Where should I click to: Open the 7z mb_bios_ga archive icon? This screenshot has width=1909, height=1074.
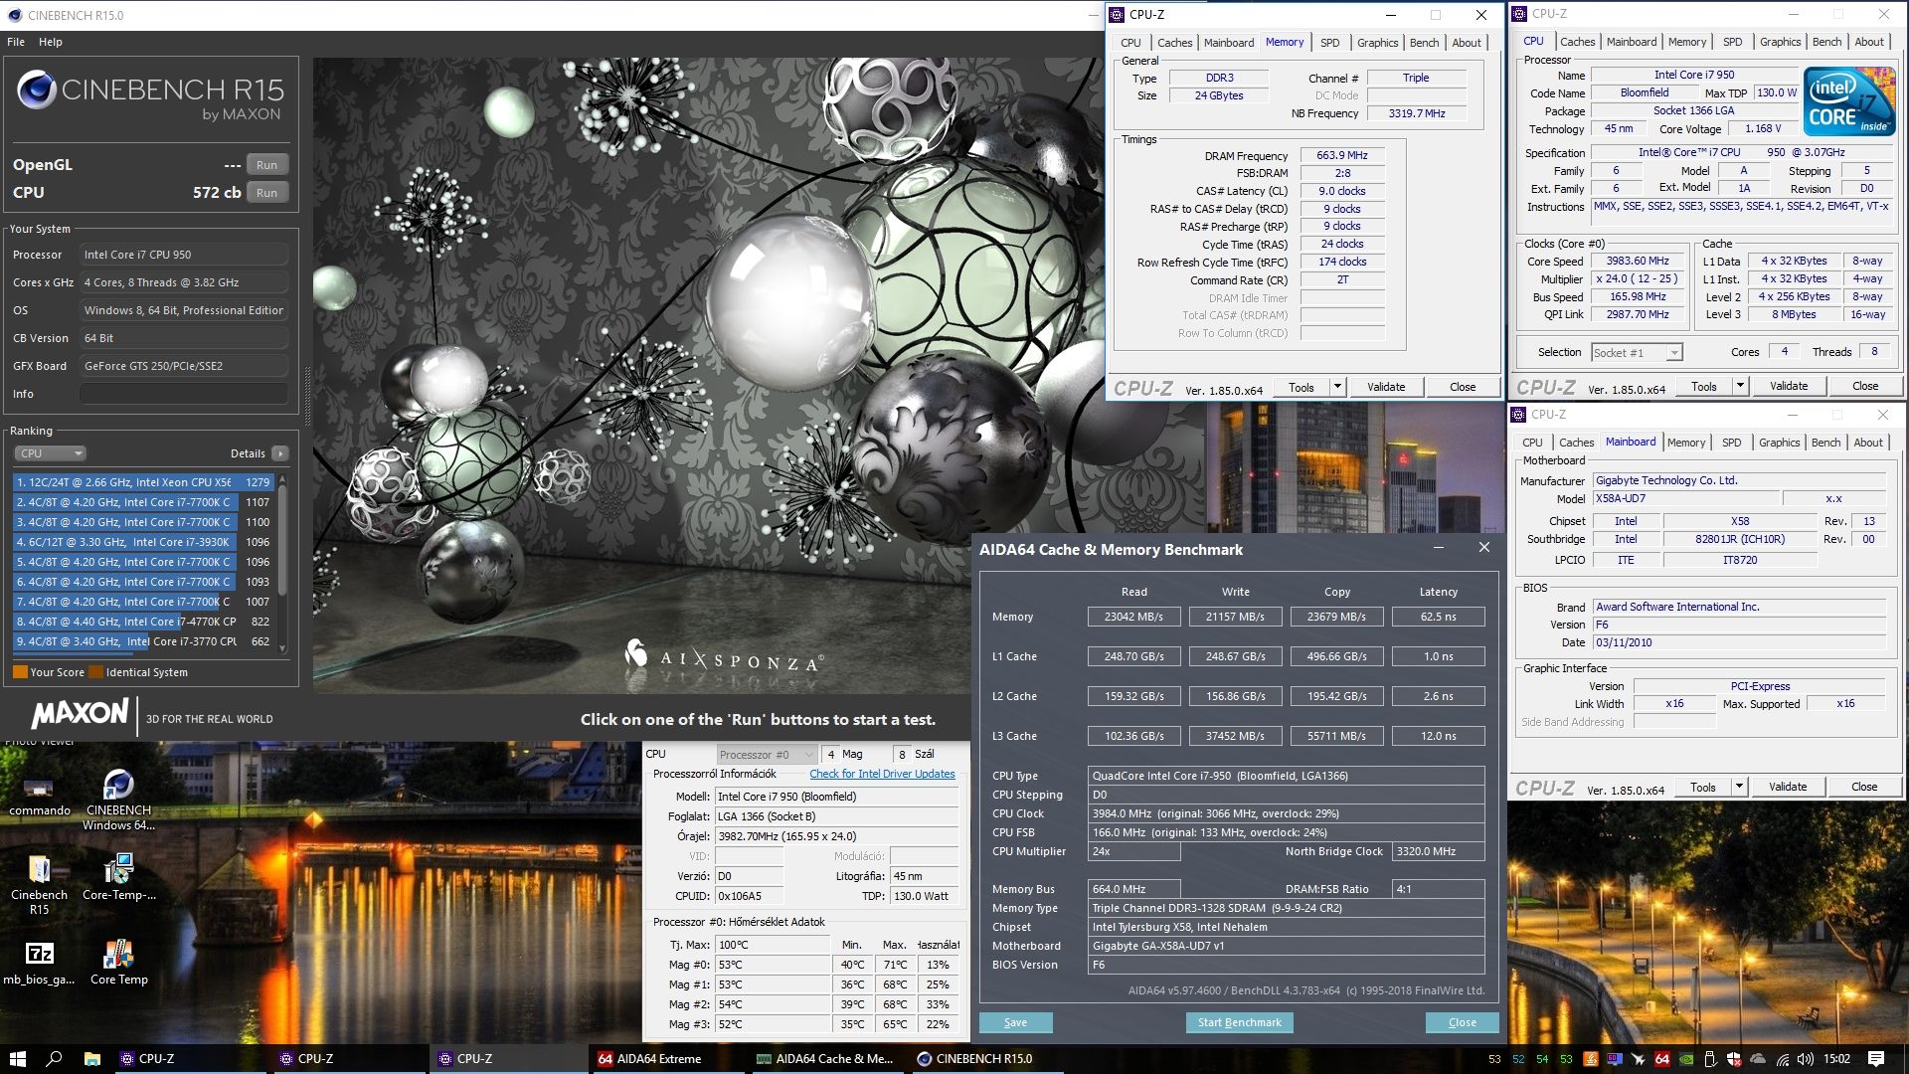[x=39, y=955]
